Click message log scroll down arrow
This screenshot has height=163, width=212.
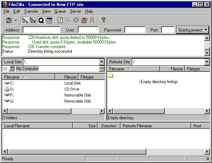207,53
